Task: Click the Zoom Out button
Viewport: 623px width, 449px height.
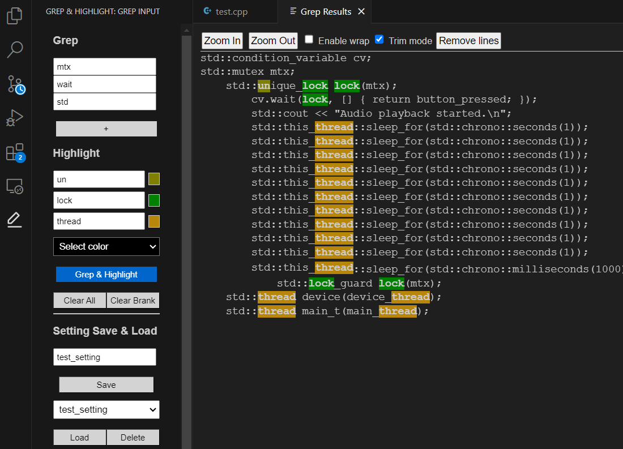Action: [273, 41]
